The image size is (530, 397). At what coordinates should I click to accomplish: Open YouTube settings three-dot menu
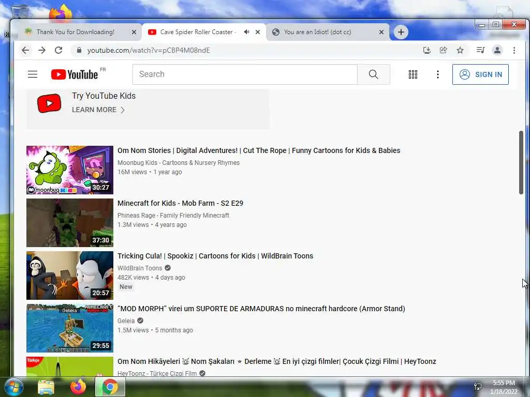(438, 74)
